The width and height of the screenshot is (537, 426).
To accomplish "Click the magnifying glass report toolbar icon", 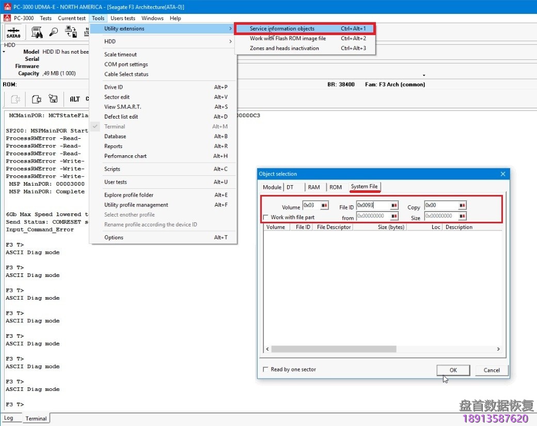I will tap(37, 32).
